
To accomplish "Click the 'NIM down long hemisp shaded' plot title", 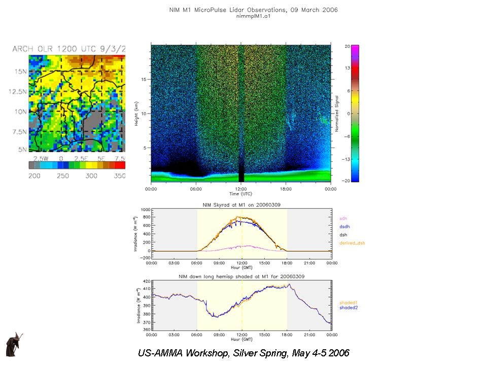I will 241,277.
